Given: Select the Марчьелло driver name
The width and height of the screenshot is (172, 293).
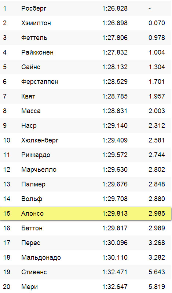Looking at the screenshot, I should click(x=39, y=170).
